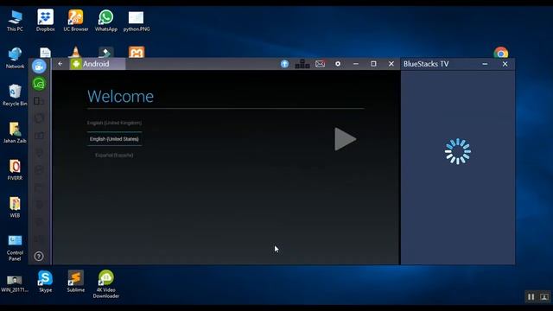Open Jahan Zaib user folder
Viewport: 553px width, 311px height.
(x=15, y=132)
